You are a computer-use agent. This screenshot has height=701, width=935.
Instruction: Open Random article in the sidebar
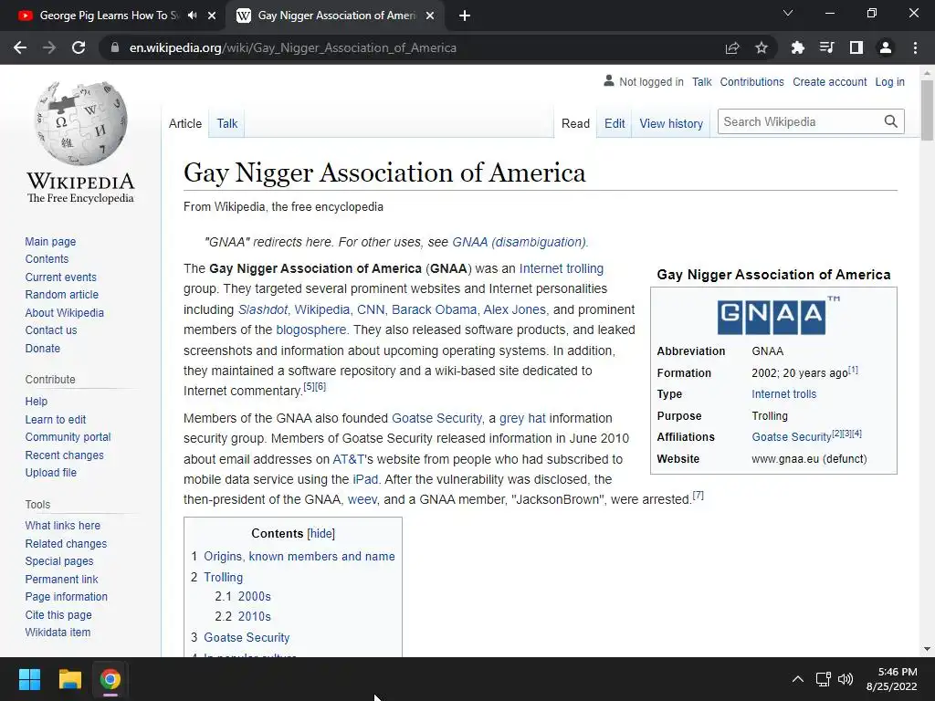click(62, 295)
